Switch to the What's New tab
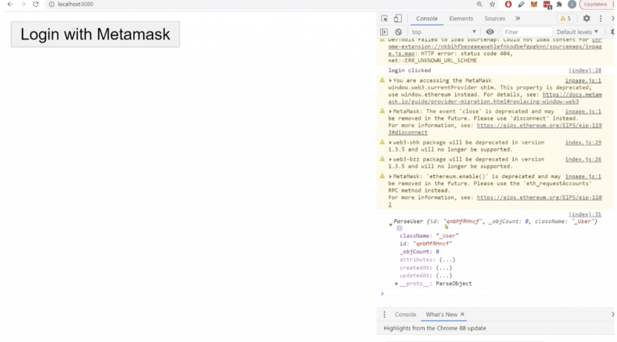The height and width of the screenshot is (342, 617). (x=441, y=314)
